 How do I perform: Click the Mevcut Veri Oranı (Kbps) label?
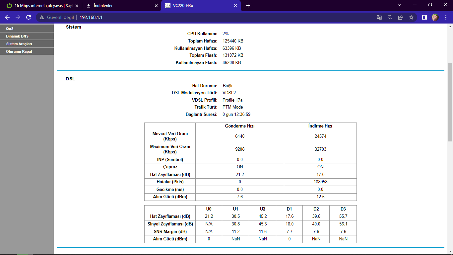170,136
